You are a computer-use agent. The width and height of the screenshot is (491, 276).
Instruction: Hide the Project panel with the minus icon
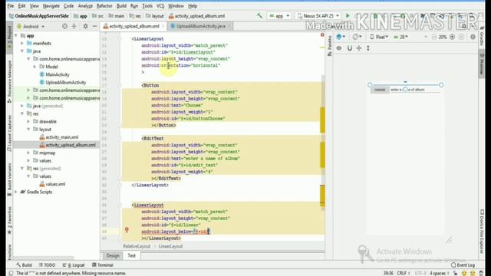pos(95,26)
